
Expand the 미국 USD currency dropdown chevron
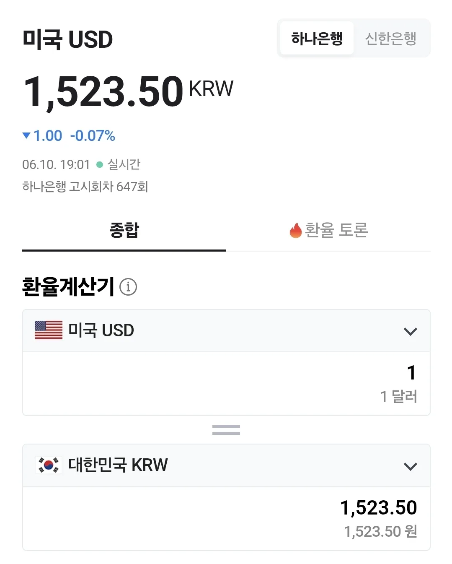pos(411,331)
